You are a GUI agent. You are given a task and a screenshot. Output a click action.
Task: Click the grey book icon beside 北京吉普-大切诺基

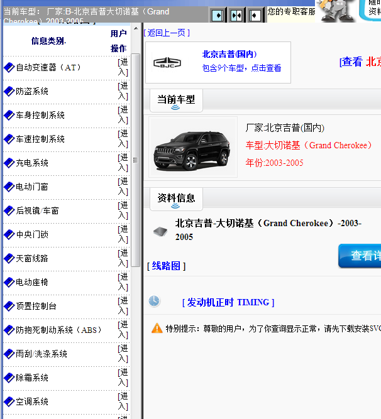coord(160,231)
